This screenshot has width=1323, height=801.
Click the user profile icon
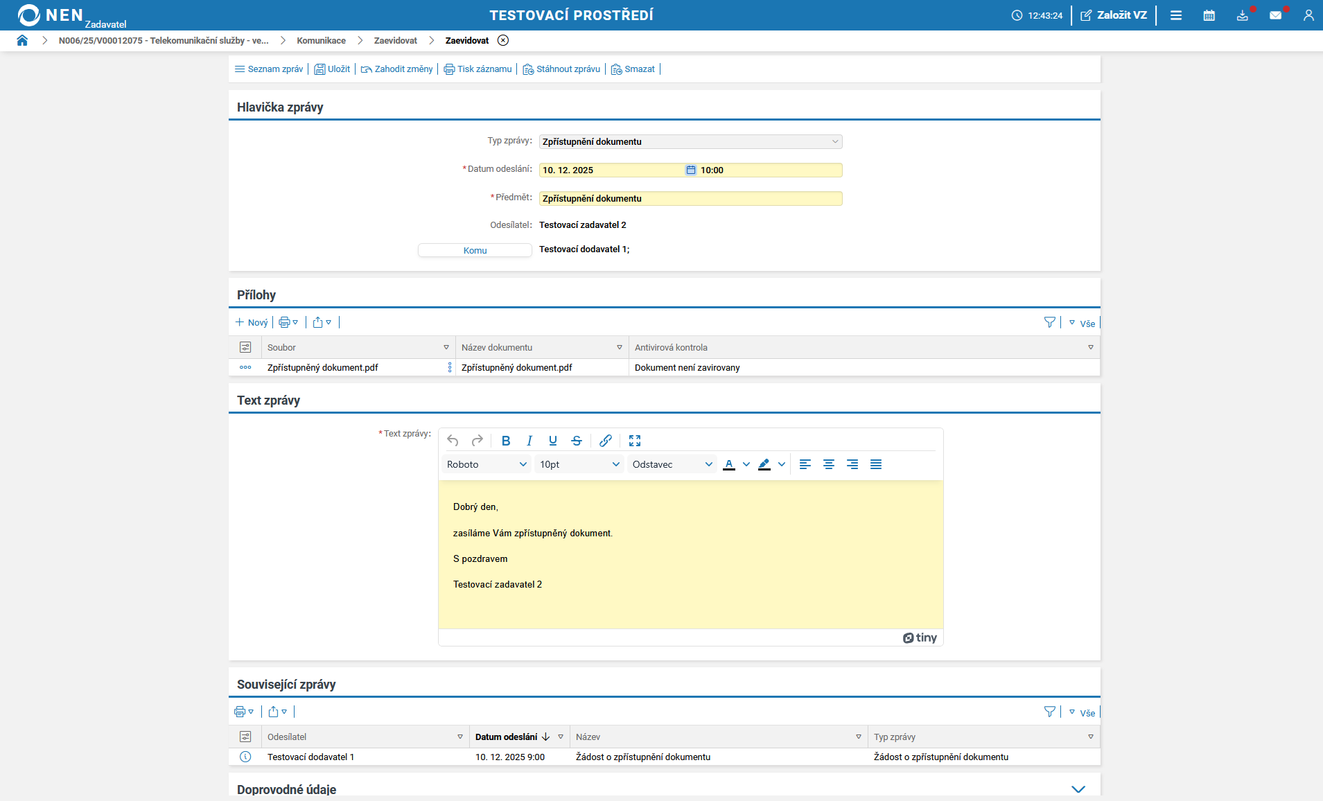tap(1308, 15)
